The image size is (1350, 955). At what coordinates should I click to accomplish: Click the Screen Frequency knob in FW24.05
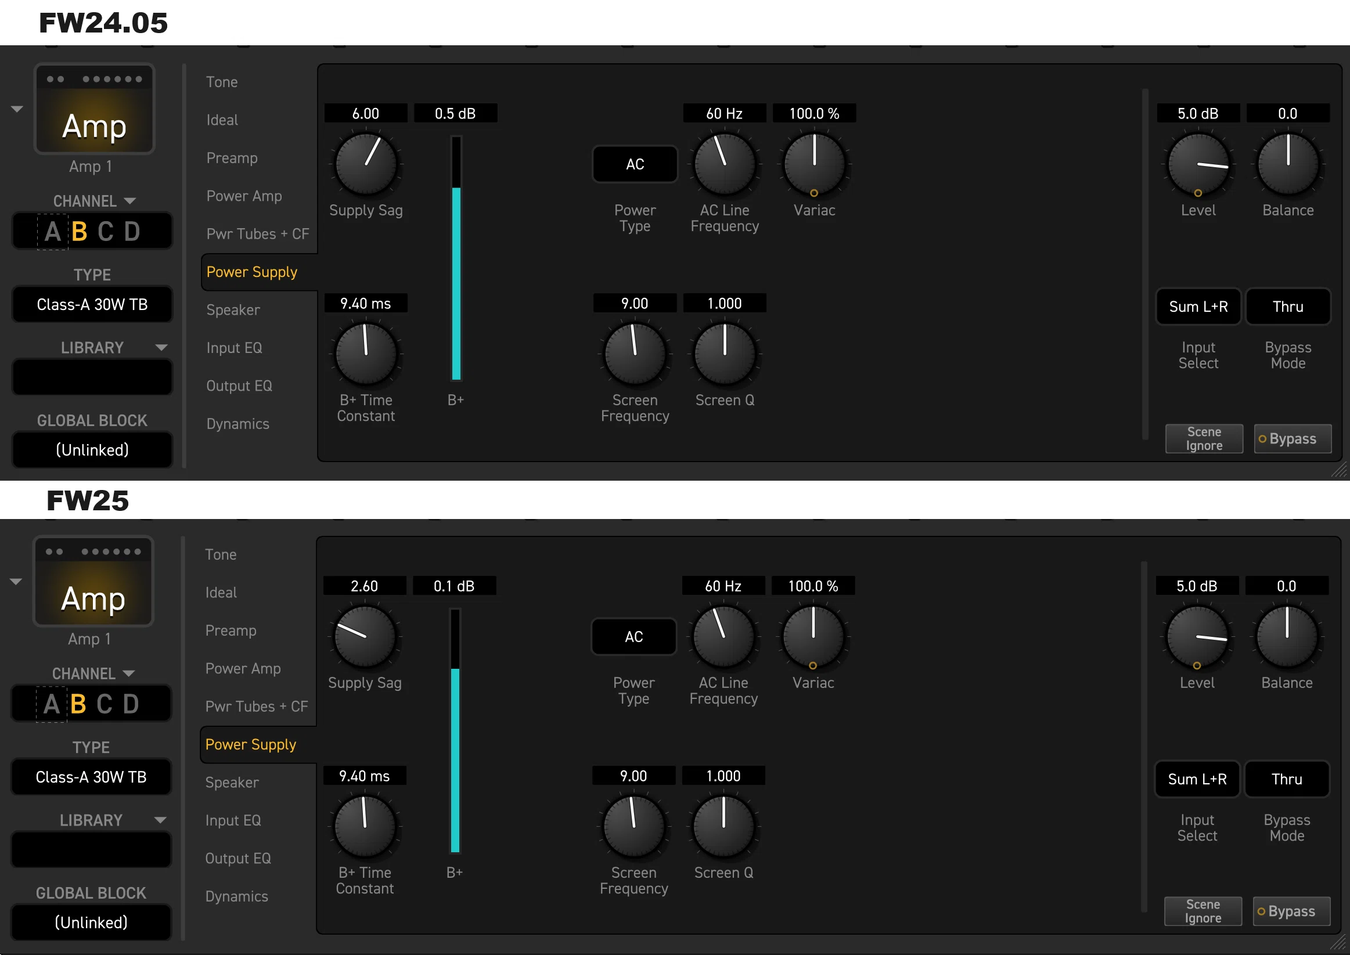635,354
